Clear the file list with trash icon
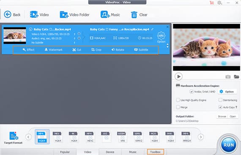Image resolution: width=241 pixels, height=155 pixels. point(139,15)
